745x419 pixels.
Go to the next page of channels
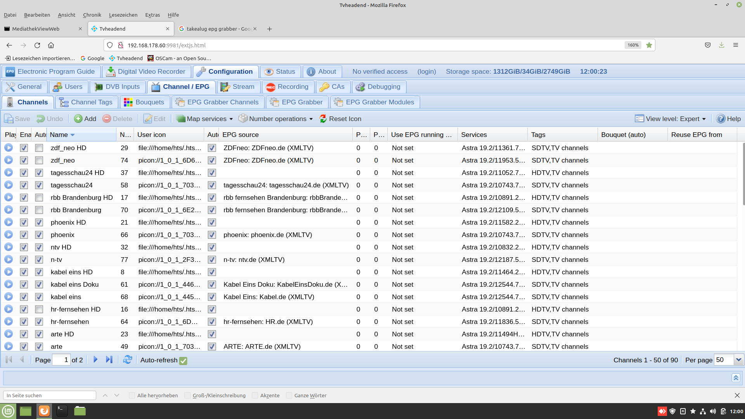pyautogui.click(x=95, y=360)
